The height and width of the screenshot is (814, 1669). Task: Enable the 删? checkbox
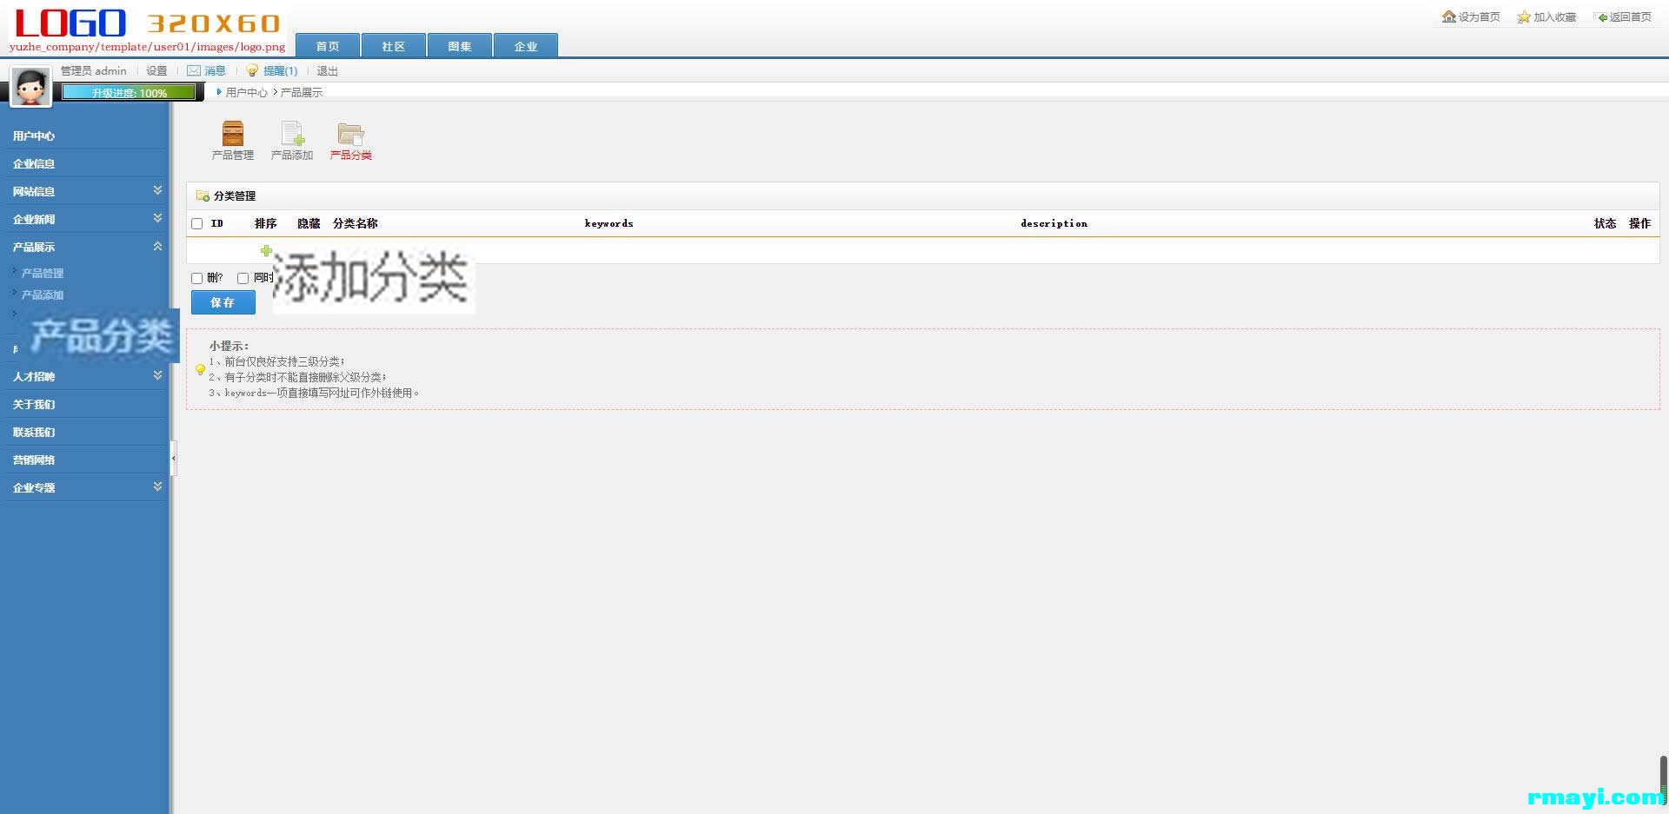click(196, 278)
